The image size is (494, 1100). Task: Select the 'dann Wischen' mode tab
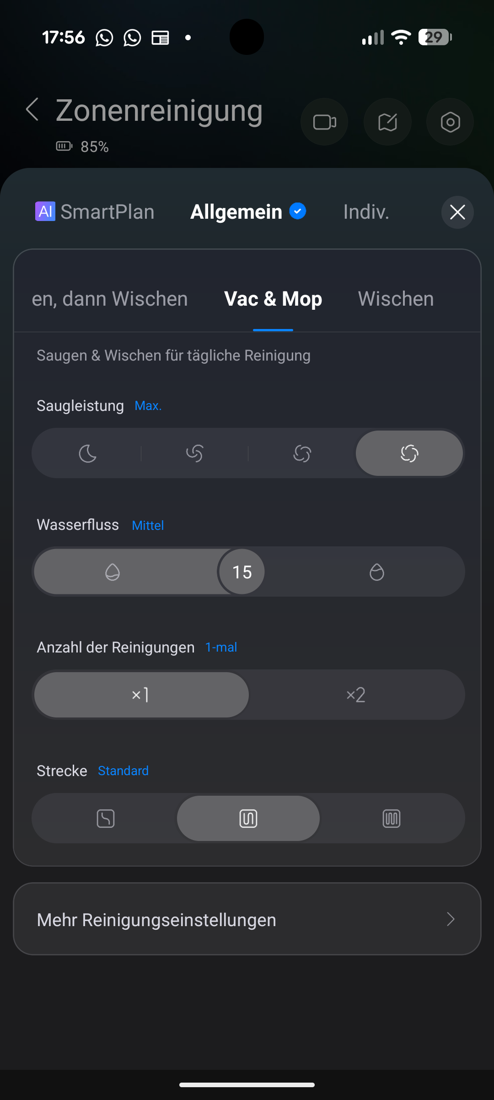pyautogui.click(x=110, y=299)
